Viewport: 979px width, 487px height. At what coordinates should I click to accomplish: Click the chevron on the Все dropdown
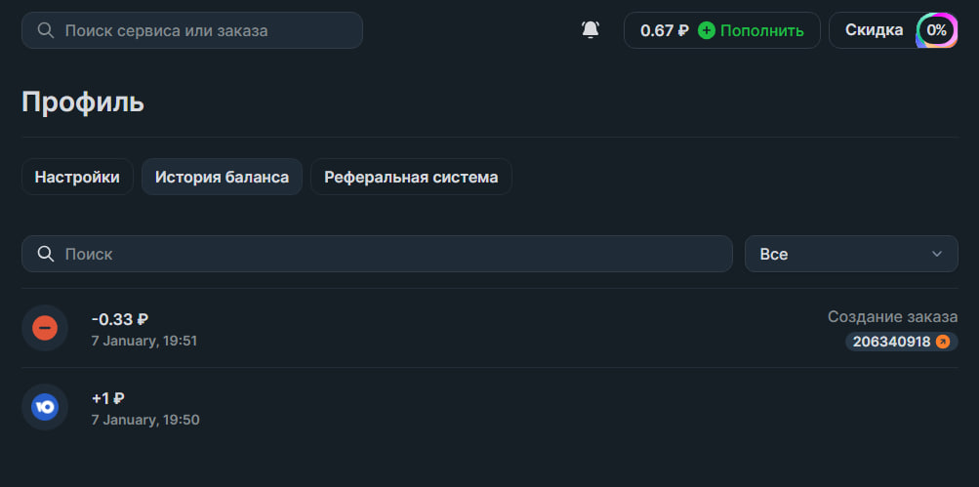click(937, 254)
